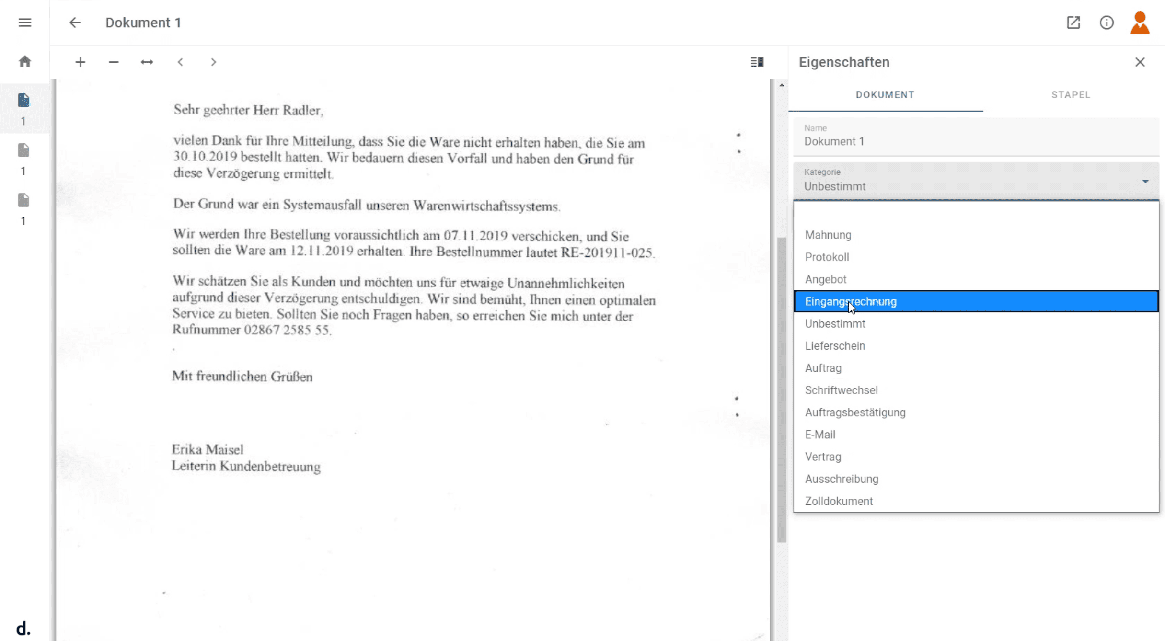The height and width of the screenshot is (641, 1165).
Task: Select Zolldokument category option
Action: tap(976, 501)
